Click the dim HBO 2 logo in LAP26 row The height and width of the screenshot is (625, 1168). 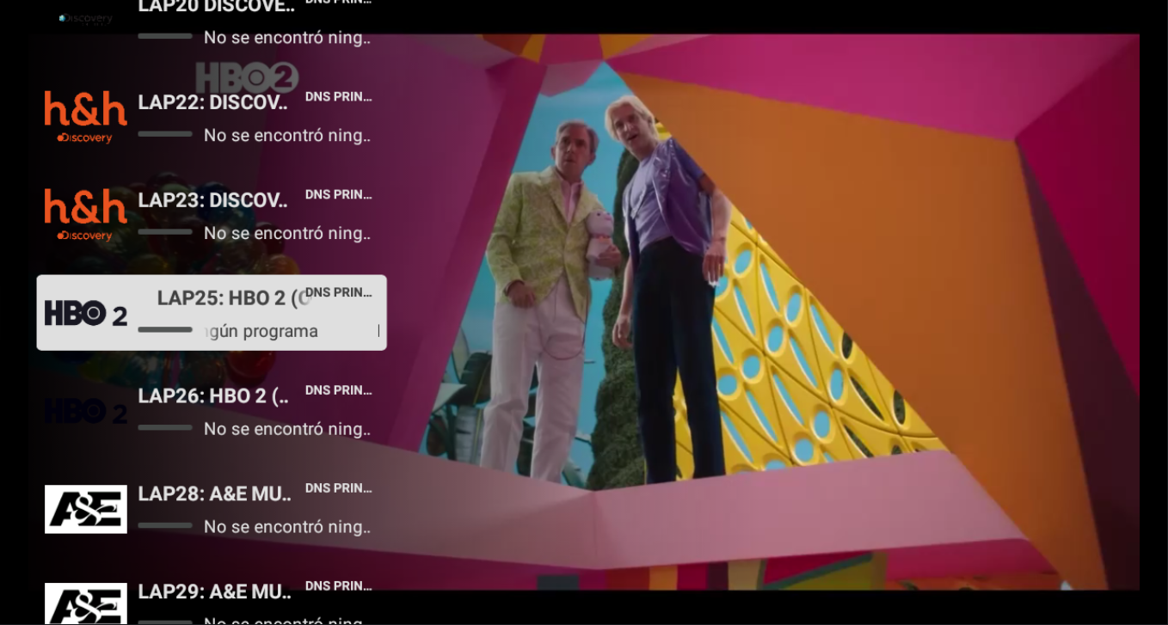coord(86,412)
